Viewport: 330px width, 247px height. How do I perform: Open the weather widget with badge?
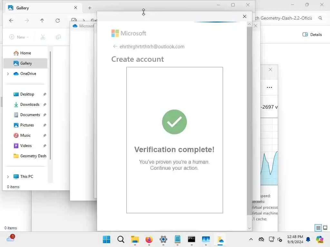coord(11,238)
